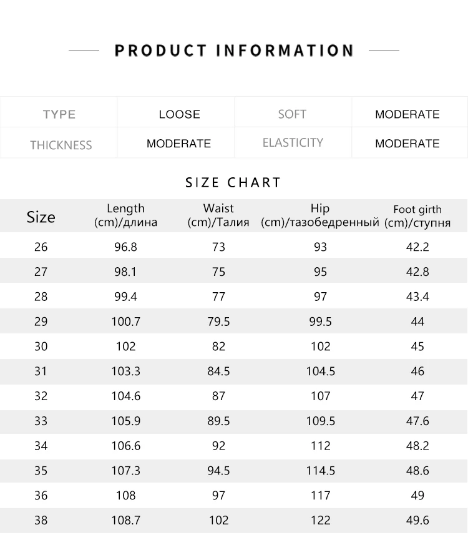
Task: Click foot girth value 42.8 for size 27
Action: tap(417, 272)
